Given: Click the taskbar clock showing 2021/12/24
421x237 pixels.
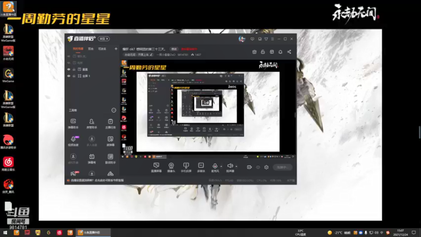Looking at the screenshot, I should coord(400,233).
